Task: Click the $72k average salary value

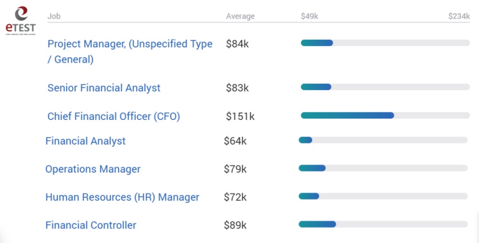Action: (x=235, y=197)
